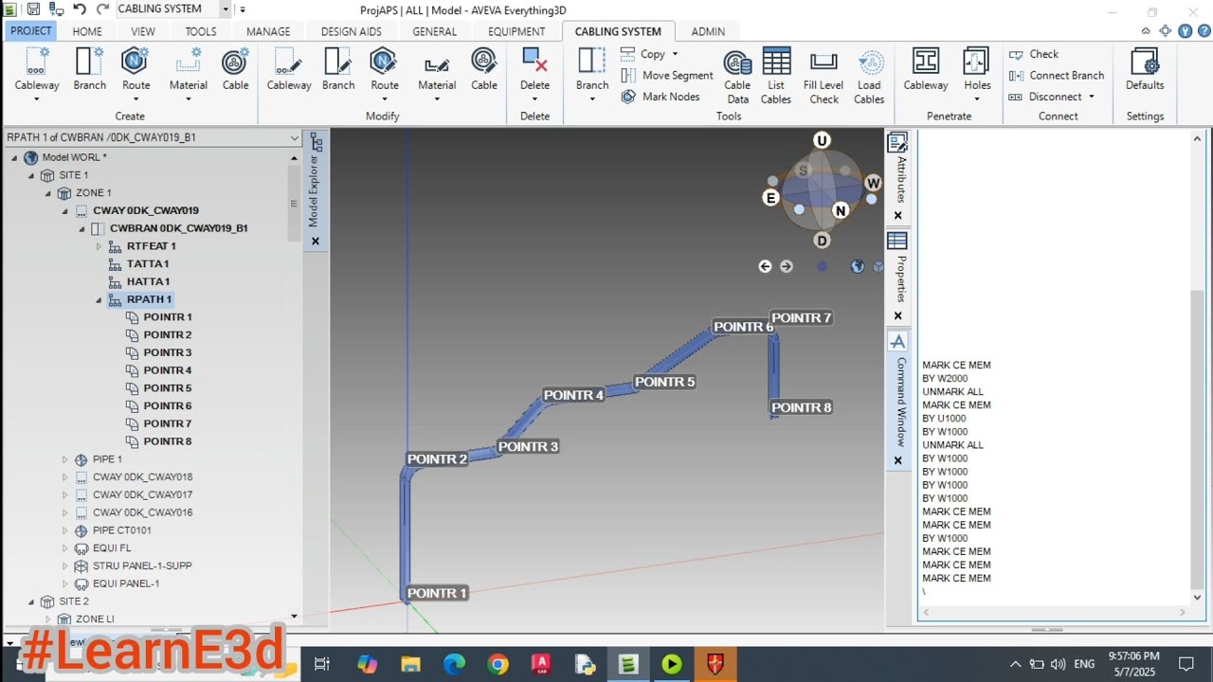
Task: Open the DESIGN AIDS ribbon tab
Action: point(352,31)
